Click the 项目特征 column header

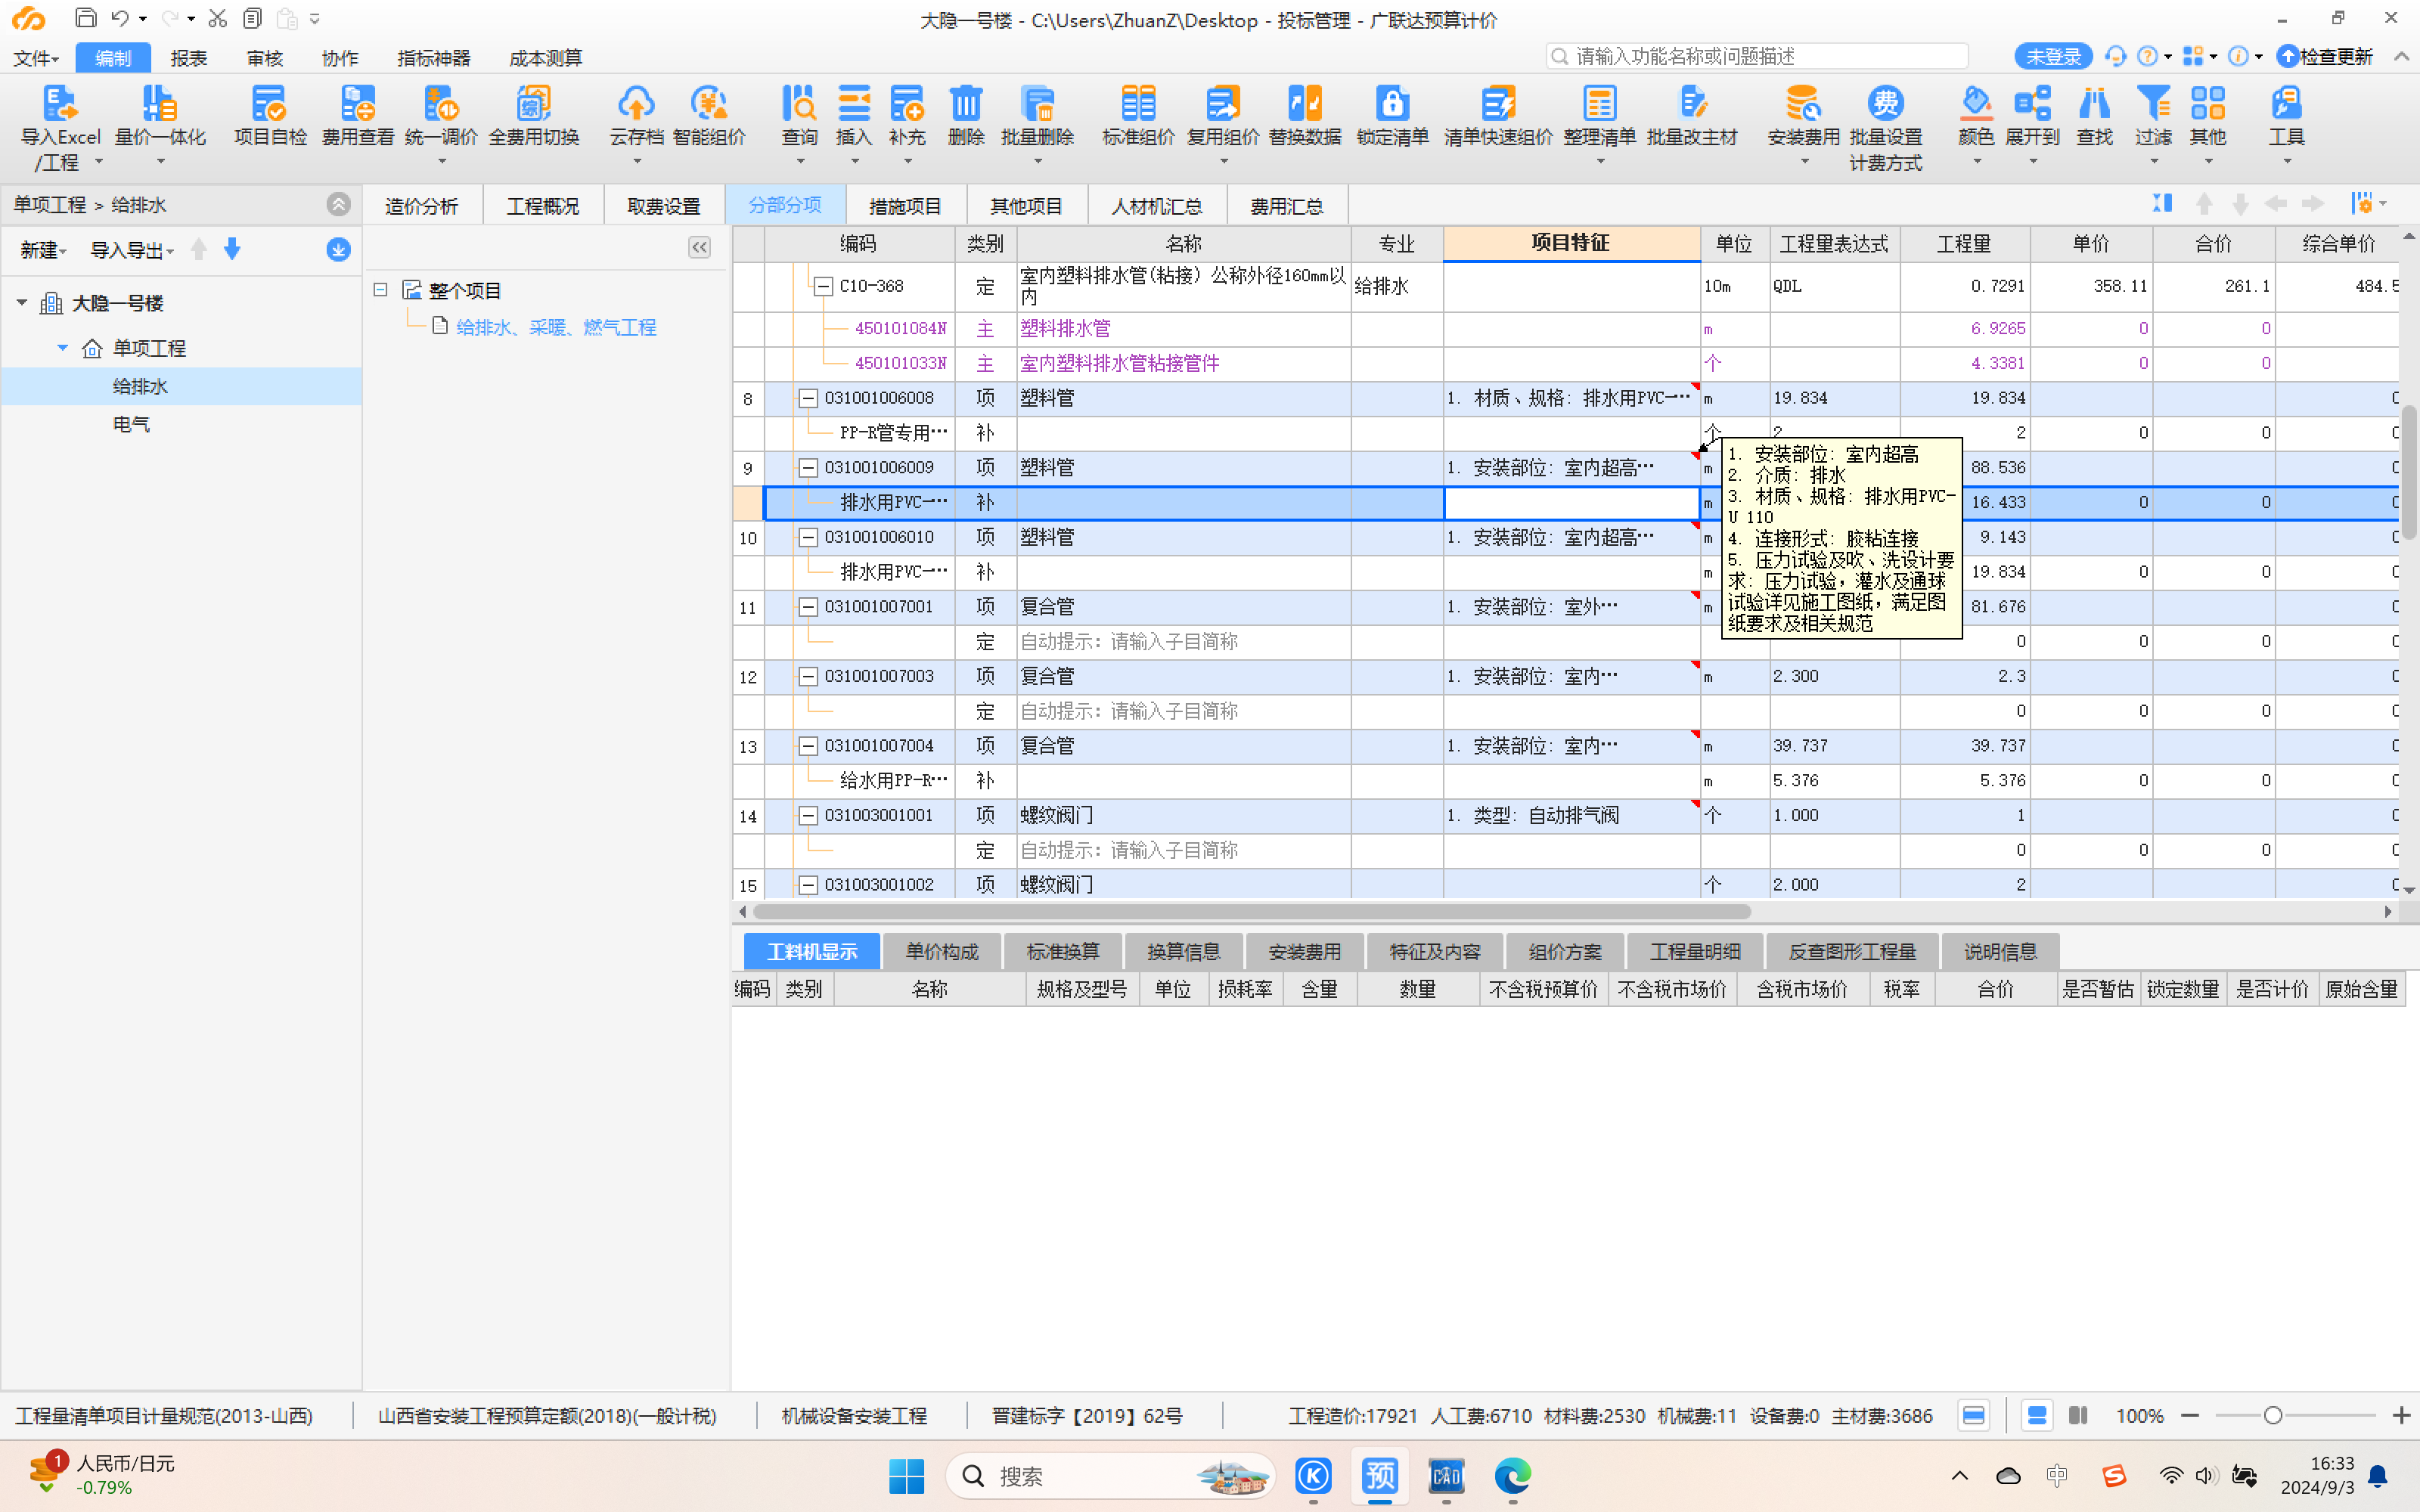pyautogui.click(x=1571, y=243)
